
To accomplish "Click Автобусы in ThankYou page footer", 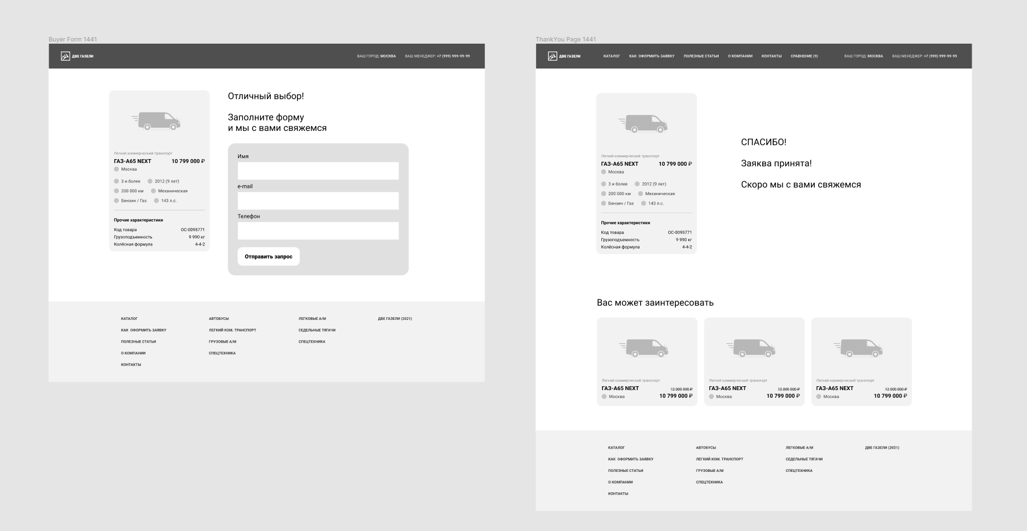I will pos(706,448).
